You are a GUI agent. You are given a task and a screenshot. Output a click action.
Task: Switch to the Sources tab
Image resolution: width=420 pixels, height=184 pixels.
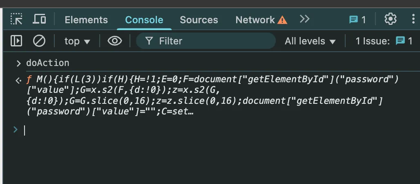(x=199, y=20)
